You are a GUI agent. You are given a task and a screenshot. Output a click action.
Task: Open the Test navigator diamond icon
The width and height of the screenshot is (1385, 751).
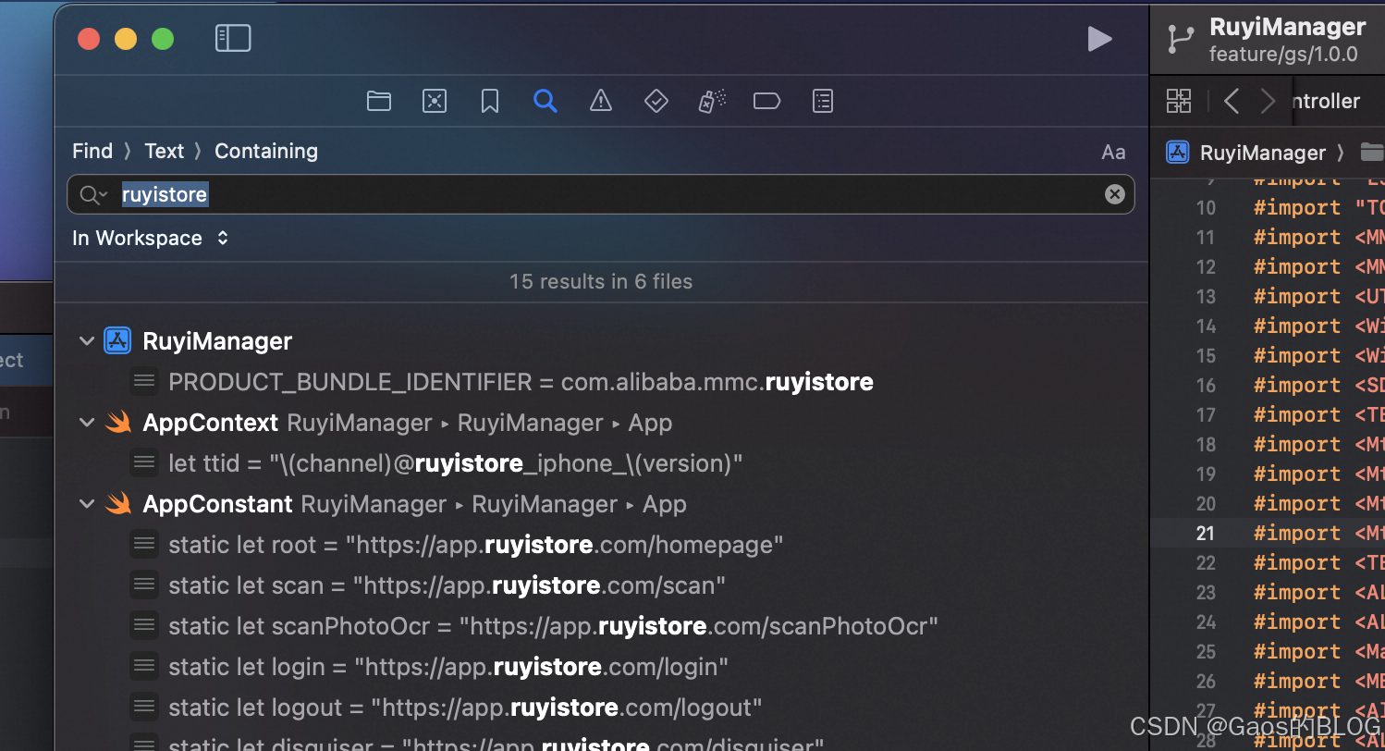(656, 101)
